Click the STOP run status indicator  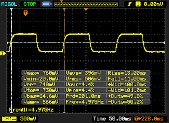click(x=30, y=4)
